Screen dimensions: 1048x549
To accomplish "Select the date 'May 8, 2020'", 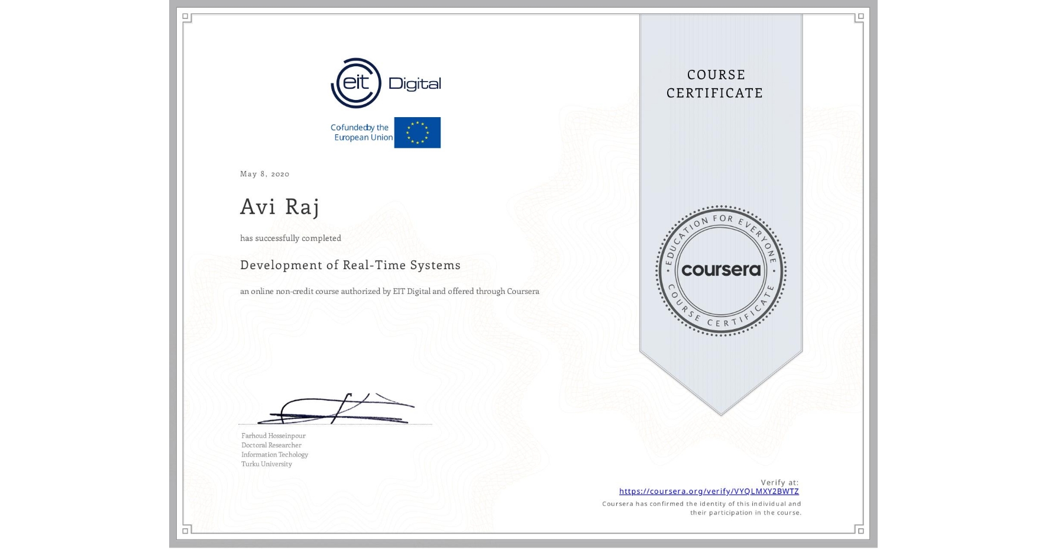I will 264,174.
